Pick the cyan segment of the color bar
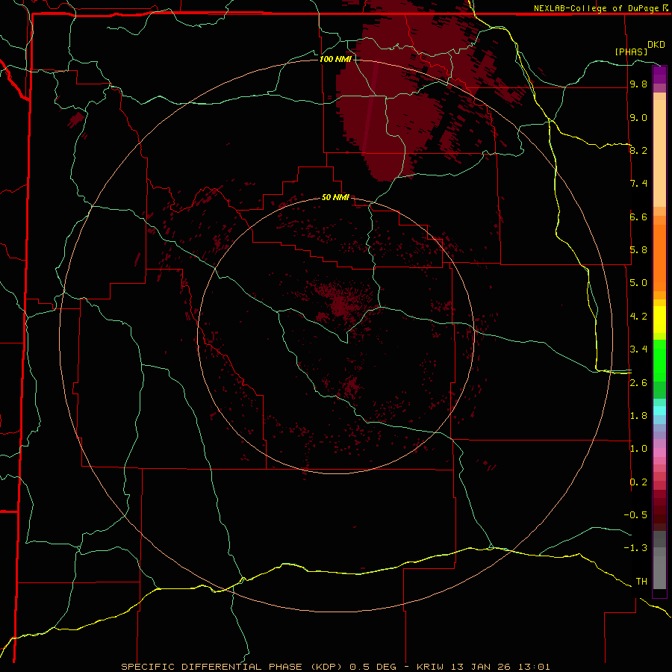 click(659, 411)
